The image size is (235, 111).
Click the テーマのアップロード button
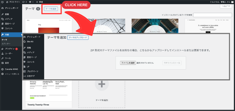pos(78,38)
